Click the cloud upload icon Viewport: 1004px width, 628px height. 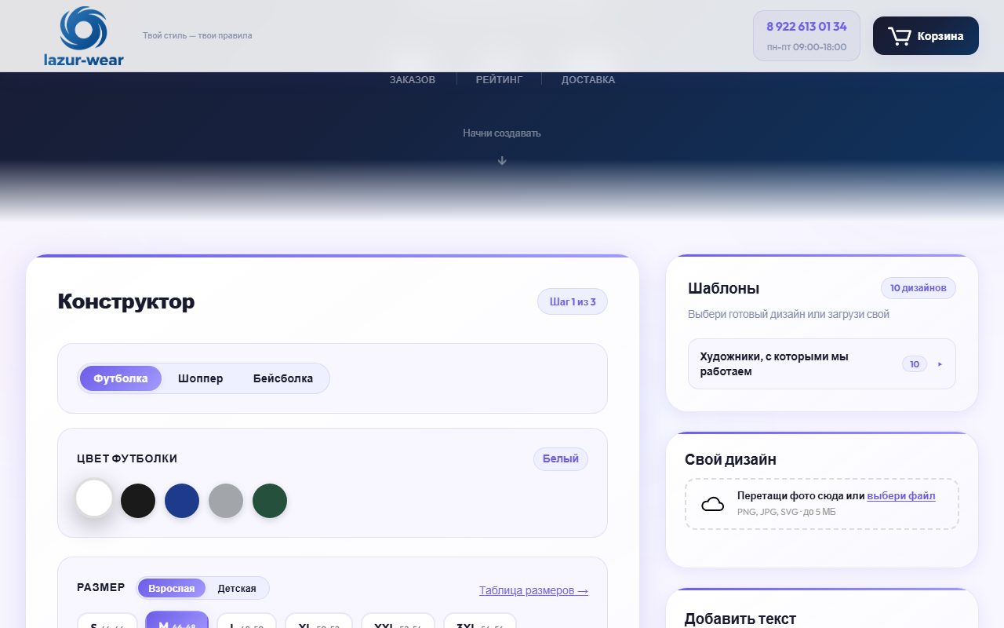pyautogui.click(x=712, y=504)
